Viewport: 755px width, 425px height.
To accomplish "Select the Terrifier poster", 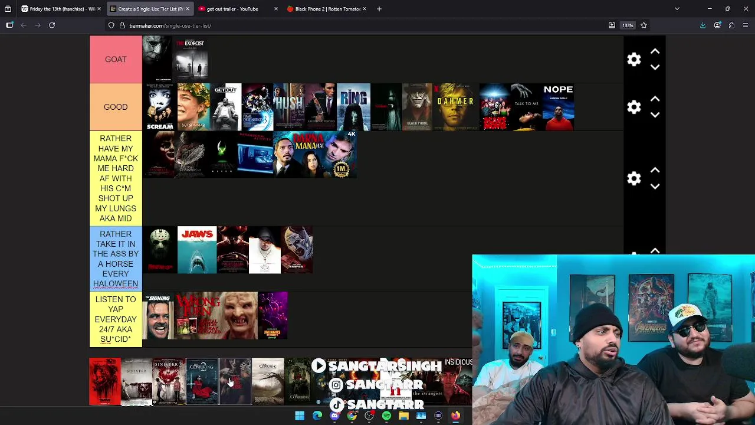I will pyautogui.click(x=297, y=250).
